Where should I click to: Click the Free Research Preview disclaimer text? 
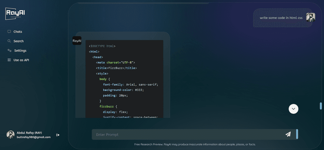click(x=195, y=145)
